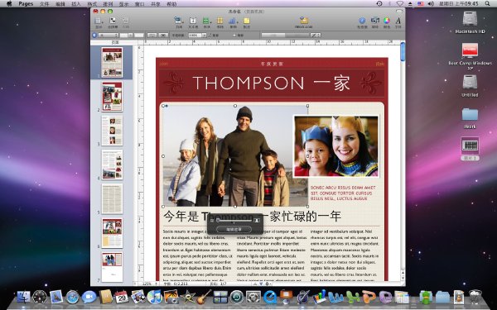Click the 编辑遮罩 button
This screenshot has height=310, width=497.
234,229
